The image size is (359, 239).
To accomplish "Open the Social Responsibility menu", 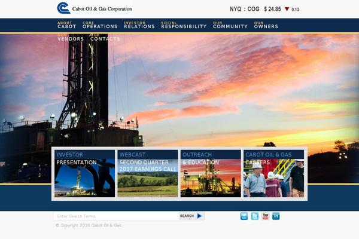I will pos(184,25).
